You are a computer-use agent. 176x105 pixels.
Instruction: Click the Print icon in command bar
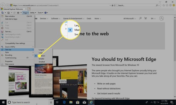point(18,13)
